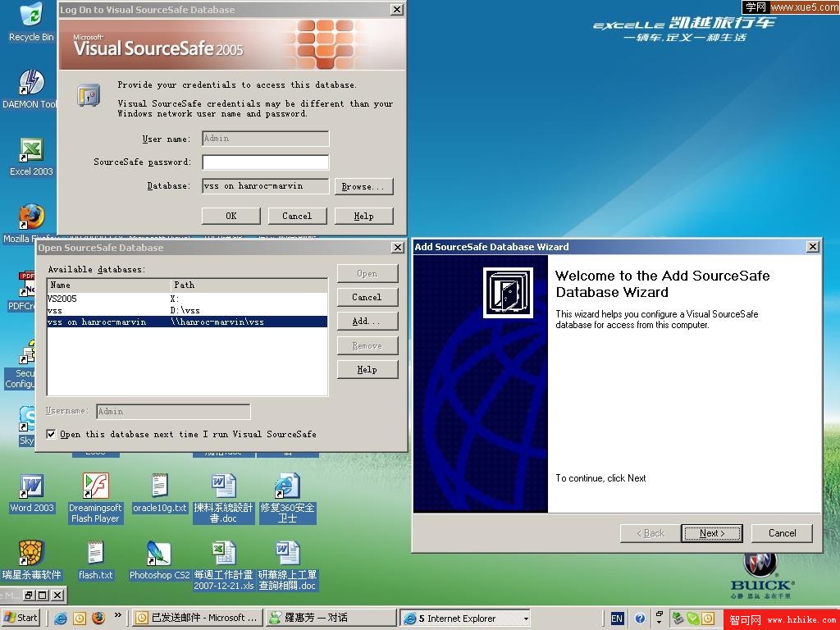The width and height of the screenshot is (840, 630).
Task: Click Help in the Log On dialog
Action: pos(363,216)
